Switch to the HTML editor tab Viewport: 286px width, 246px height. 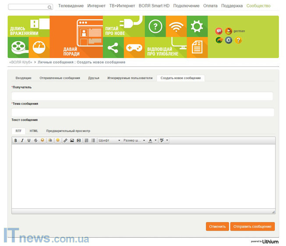[x=34, y=131]
